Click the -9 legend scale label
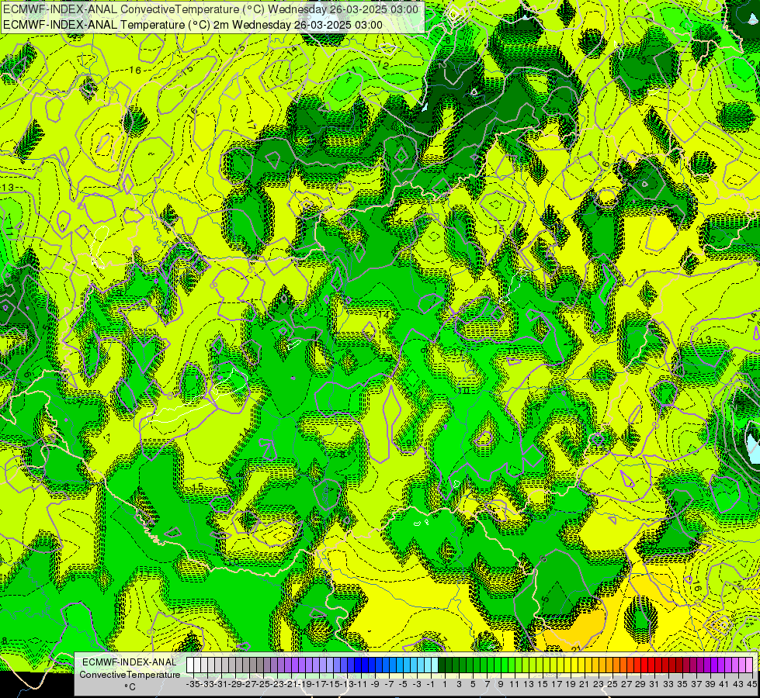Image resolution: width=760 pixels, height=698 pixels. tap(375, 684)
